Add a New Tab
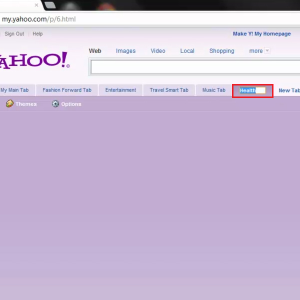Viewport: 300px width, 300px height. pyautogui.click(x=289, y=90)
